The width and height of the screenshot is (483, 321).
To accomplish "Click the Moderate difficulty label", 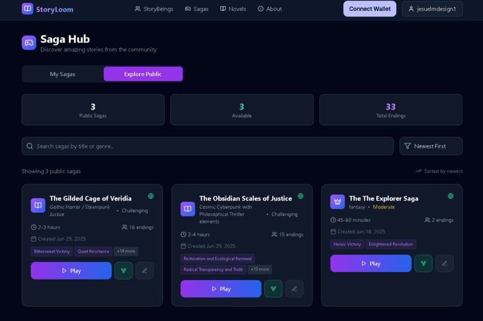I will (x=384, y=207).
